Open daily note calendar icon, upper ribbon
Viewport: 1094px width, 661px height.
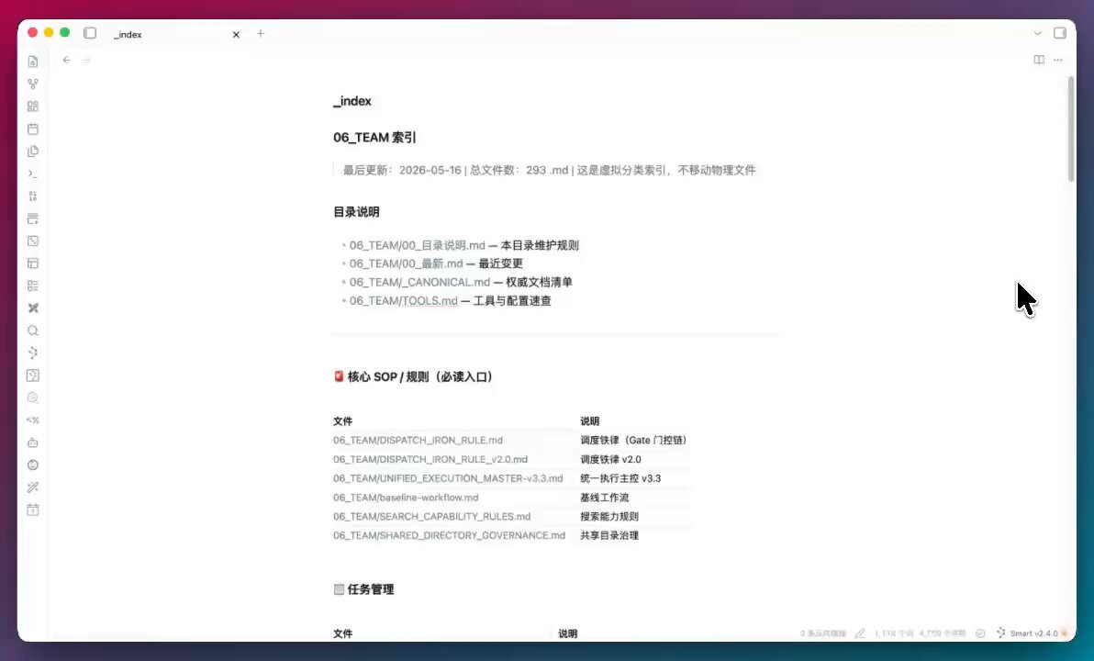33,129
